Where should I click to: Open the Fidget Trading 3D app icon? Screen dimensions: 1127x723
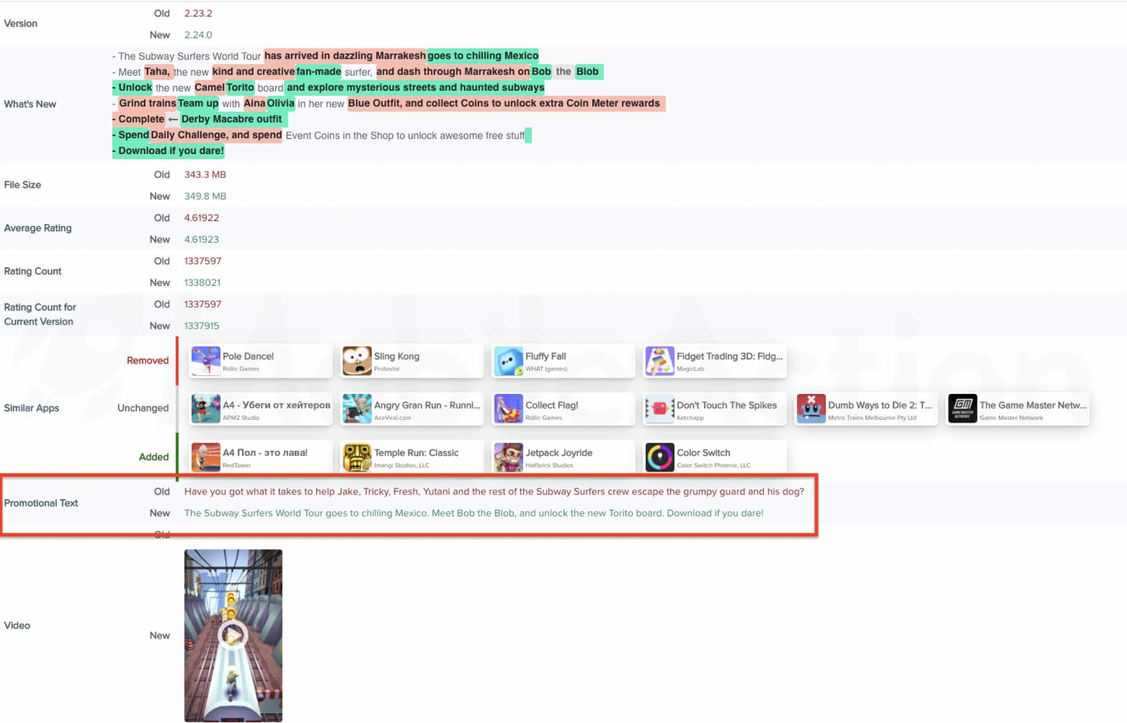point(660,361)
